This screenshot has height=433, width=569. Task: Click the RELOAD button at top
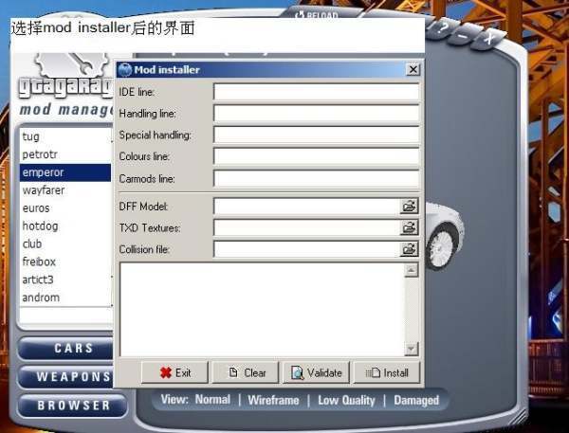click(x=317, y=14)
